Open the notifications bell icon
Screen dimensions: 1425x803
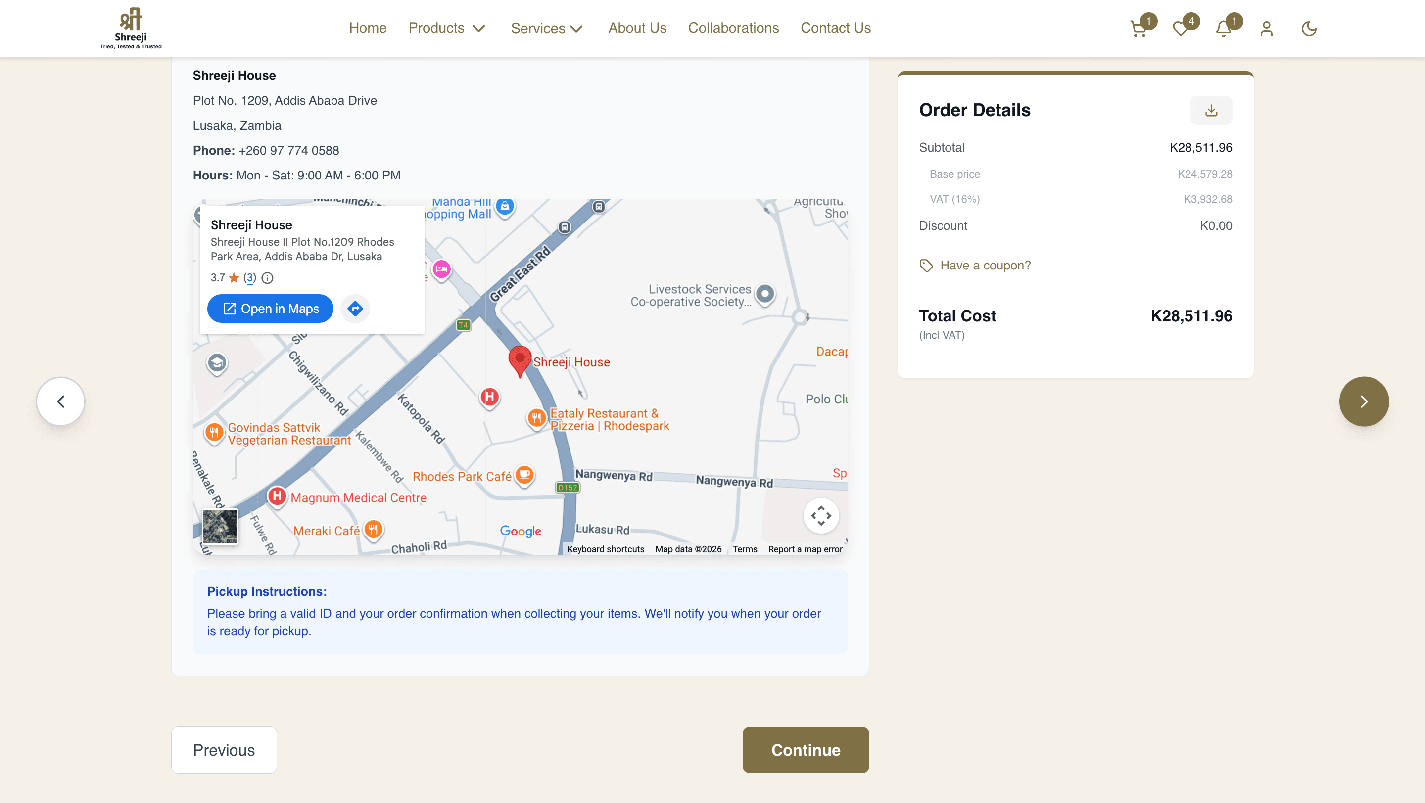click(1224, 29)
